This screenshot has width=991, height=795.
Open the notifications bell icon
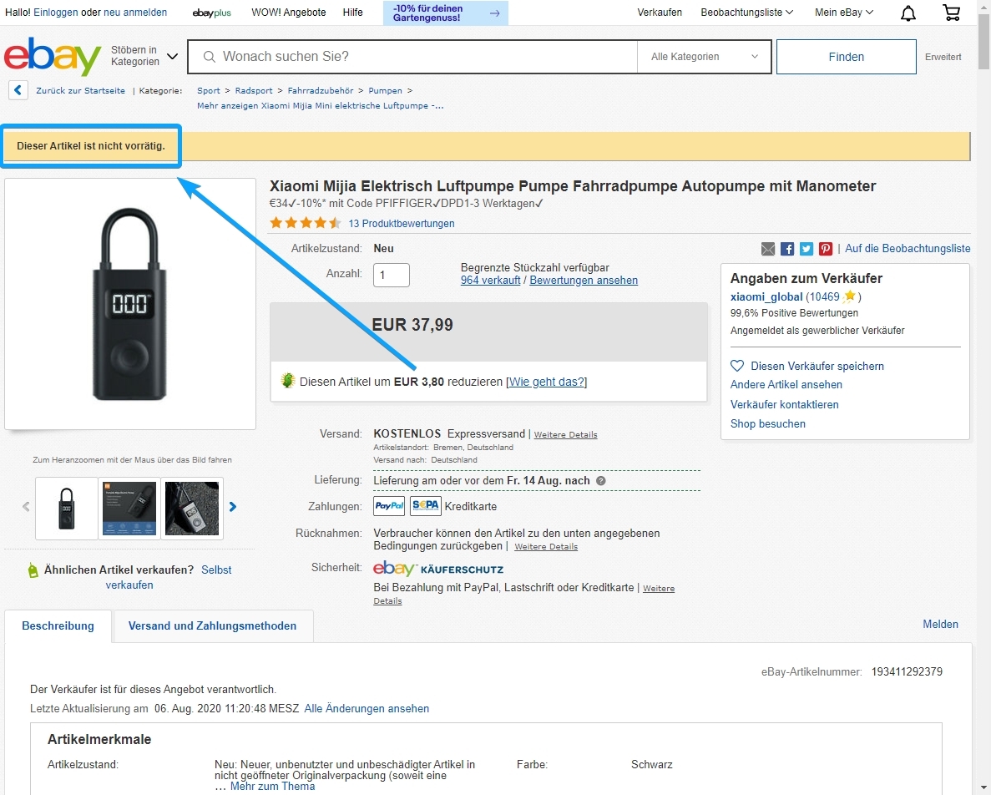(908, 13)
